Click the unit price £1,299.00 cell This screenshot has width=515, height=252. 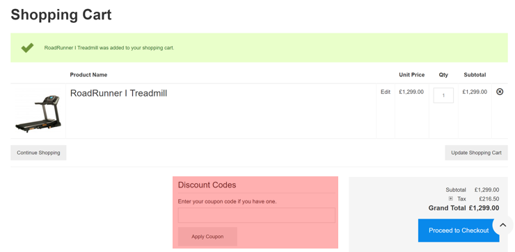click(411, 92)
